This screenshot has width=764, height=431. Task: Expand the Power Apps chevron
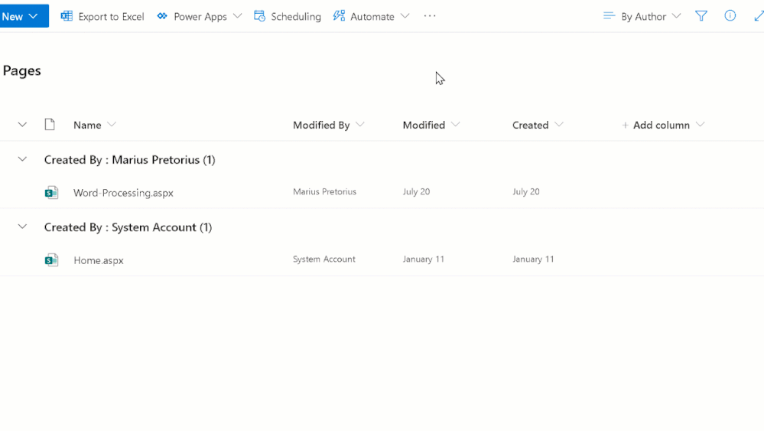pyautogui.click(x=237, y=16)
